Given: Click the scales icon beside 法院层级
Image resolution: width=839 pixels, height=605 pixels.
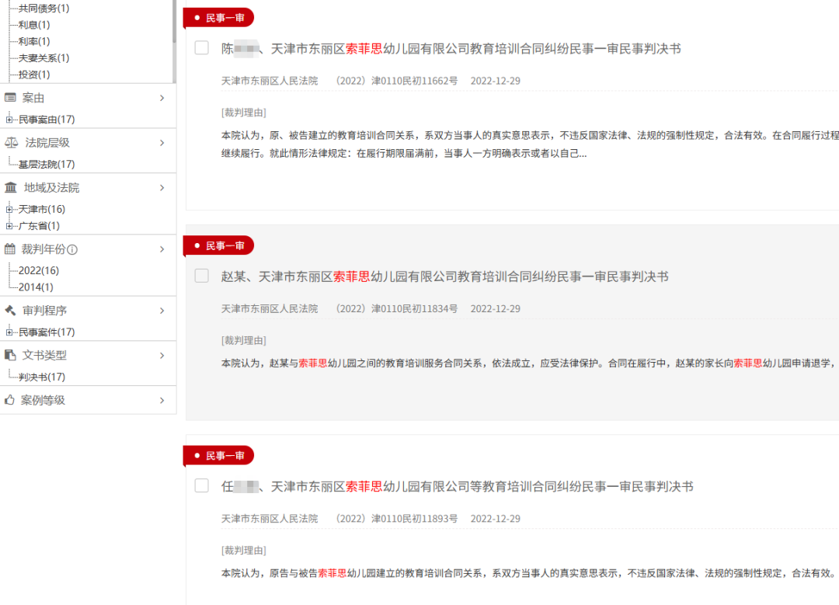Looking at the screenshot, I should [x=11, y=143].
